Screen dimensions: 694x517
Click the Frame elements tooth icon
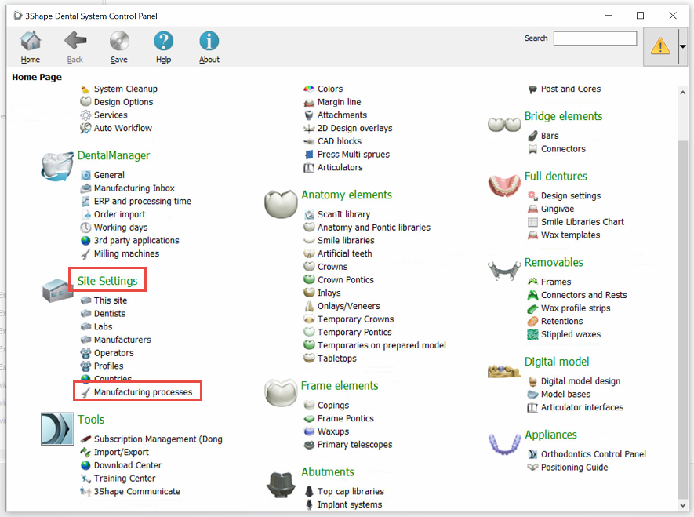click(281, 392)
